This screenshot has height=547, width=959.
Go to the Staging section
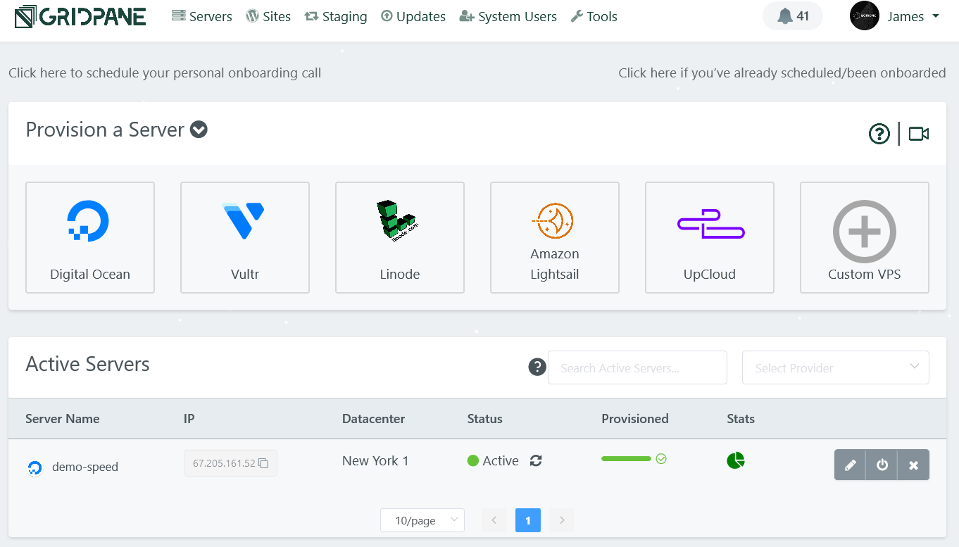coord(336,16)
